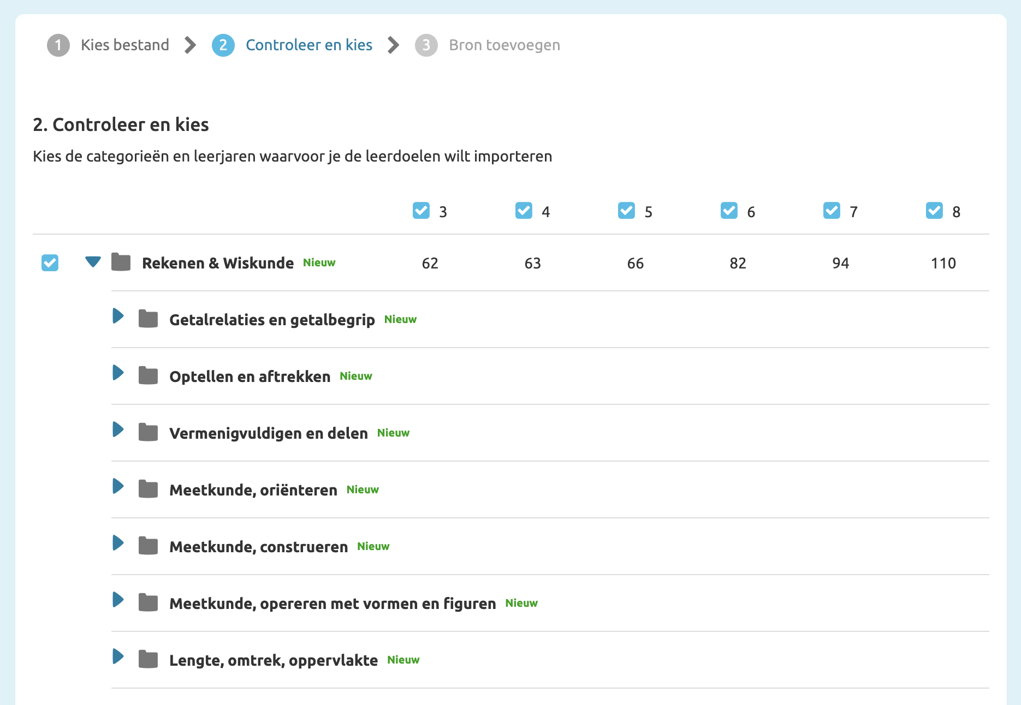Click the Vermenigvuldigen en delen folder icon
The width and height of the screenshot is (1021, 705).
pos(147,433)
